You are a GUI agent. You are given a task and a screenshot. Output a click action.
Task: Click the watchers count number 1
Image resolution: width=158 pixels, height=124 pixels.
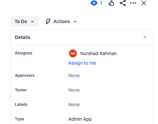click(101, 3)
